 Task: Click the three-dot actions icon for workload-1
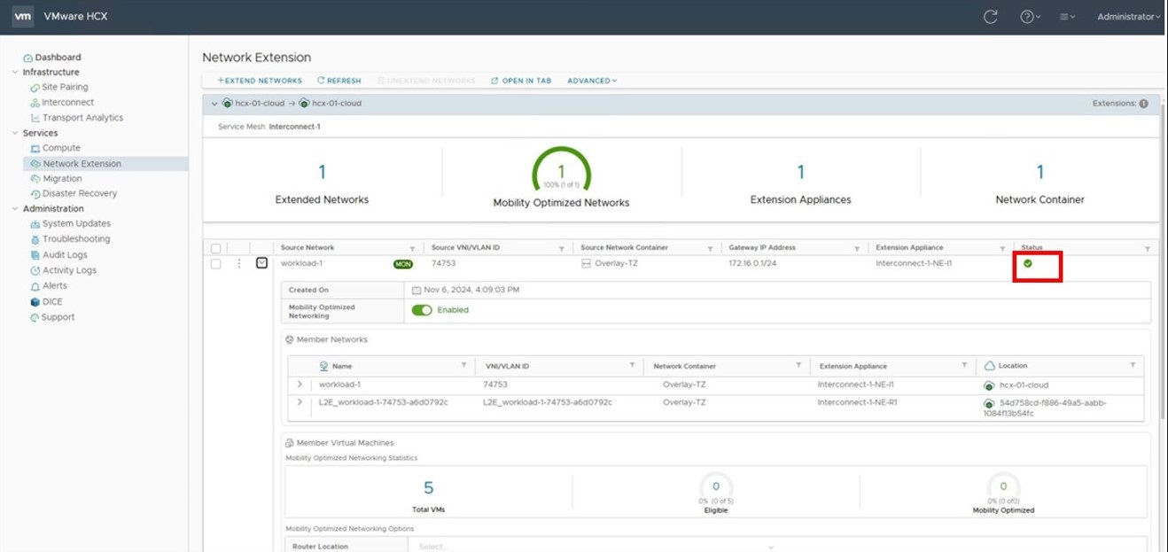pyautogui.click(x=238, y=263)
